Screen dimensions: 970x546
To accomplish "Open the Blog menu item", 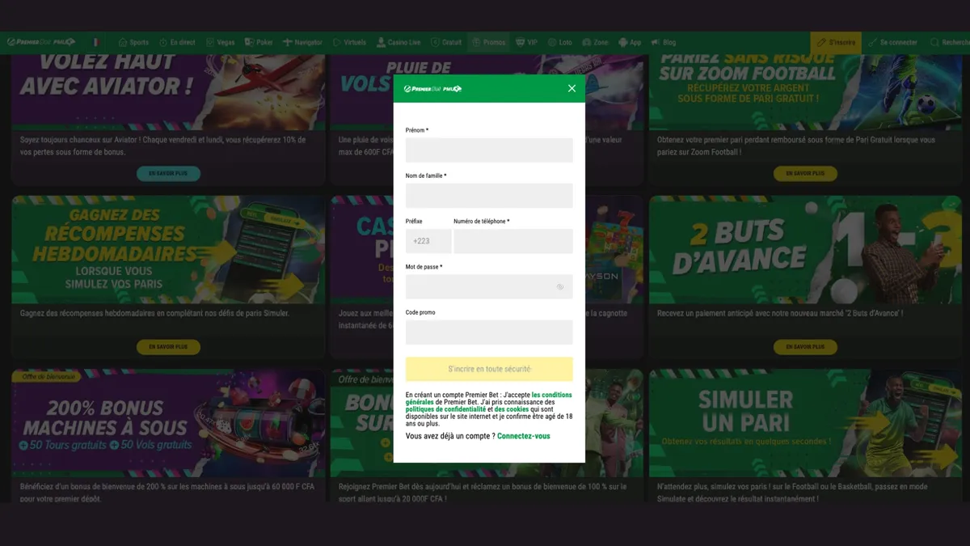I will [664, 42].
